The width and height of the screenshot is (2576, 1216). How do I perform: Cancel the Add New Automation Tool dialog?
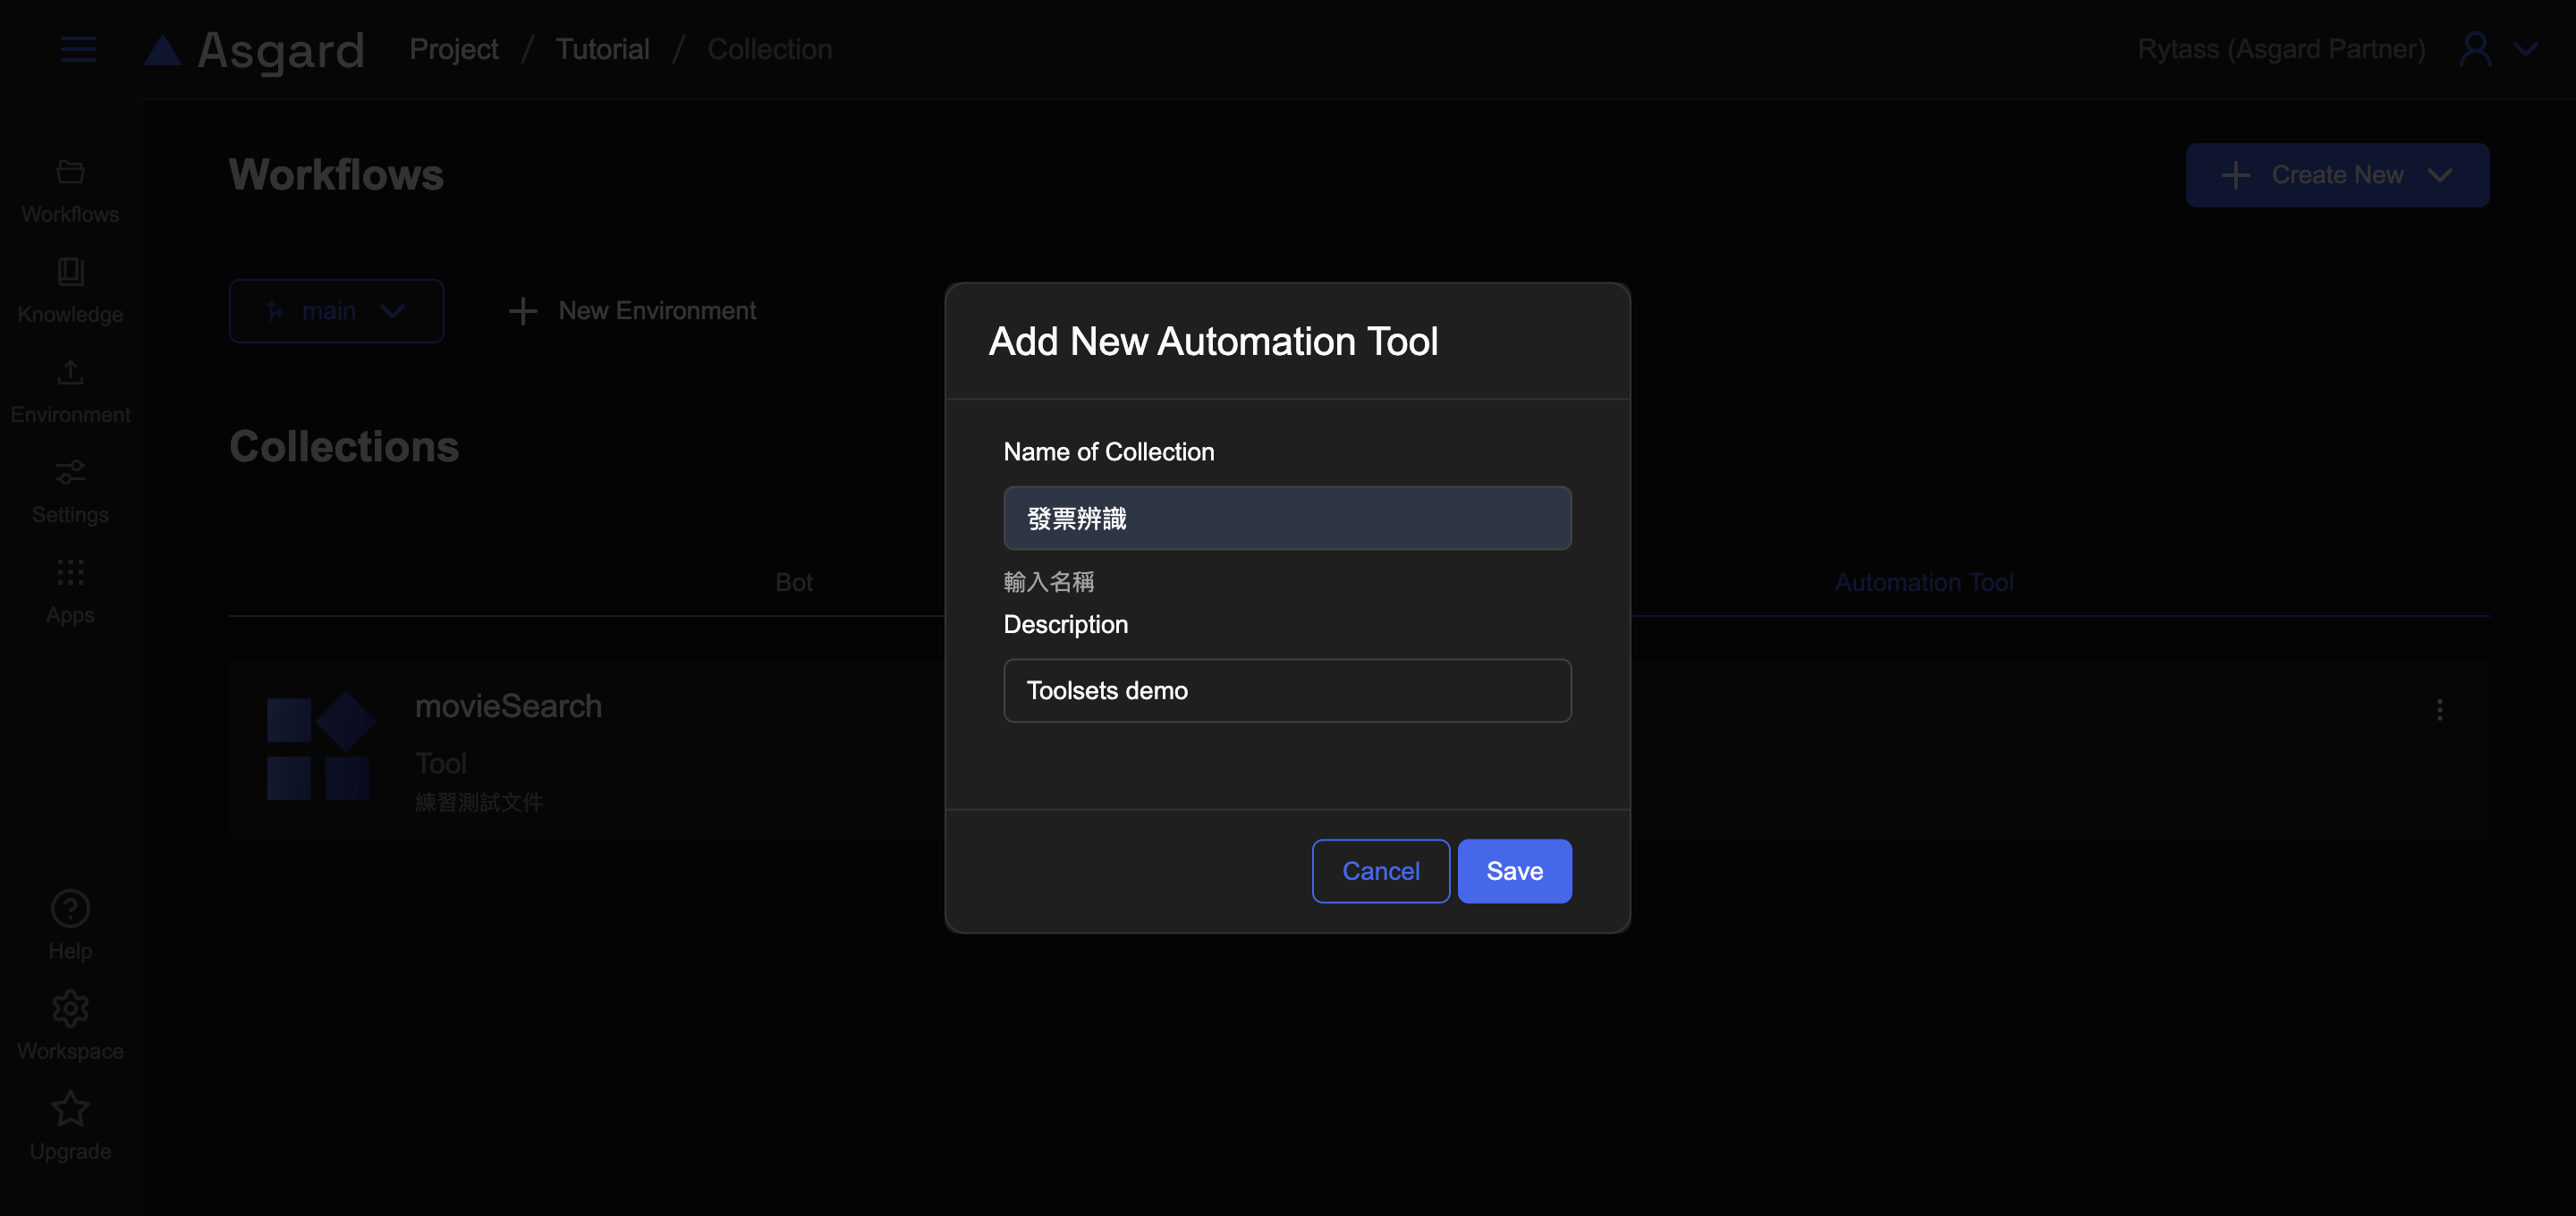[x=1380, y=870]
